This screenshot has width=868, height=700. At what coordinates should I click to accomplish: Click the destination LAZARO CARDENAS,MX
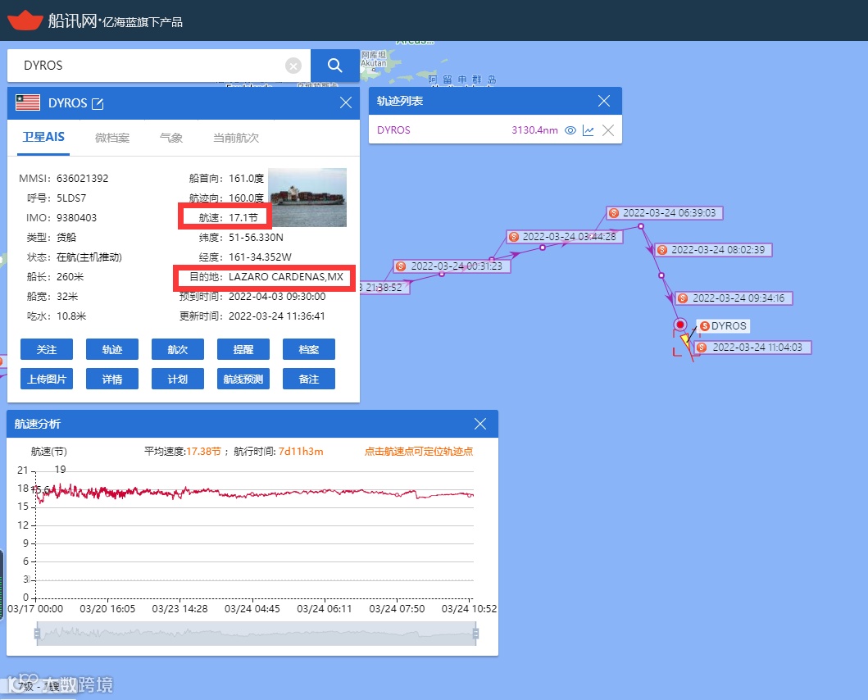tap(285, 277)
